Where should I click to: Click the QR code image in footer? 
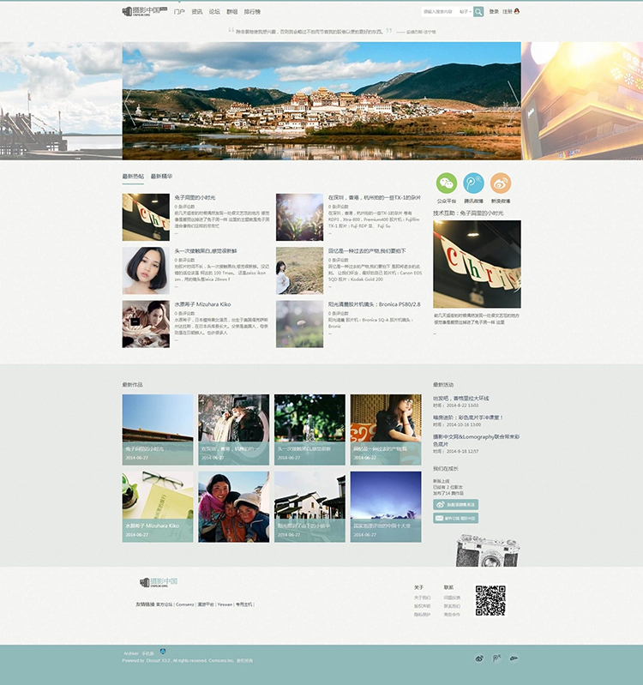[x=490, y=600]
